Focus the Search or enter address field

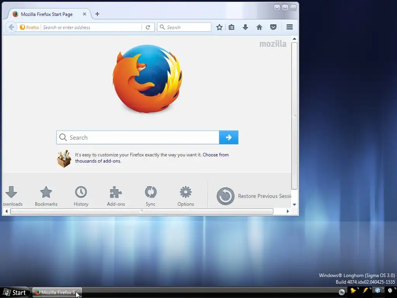[91, 28]
